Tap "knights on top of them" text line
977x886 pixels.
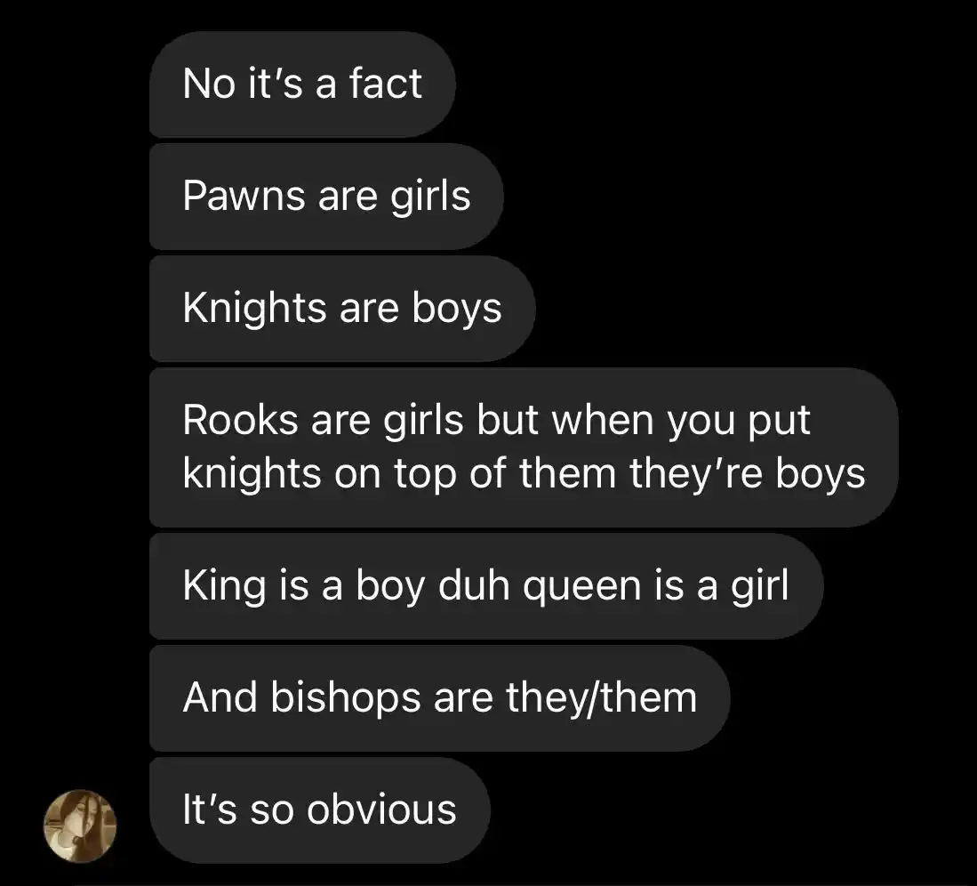pyautogui.click(x=400, y=474)
